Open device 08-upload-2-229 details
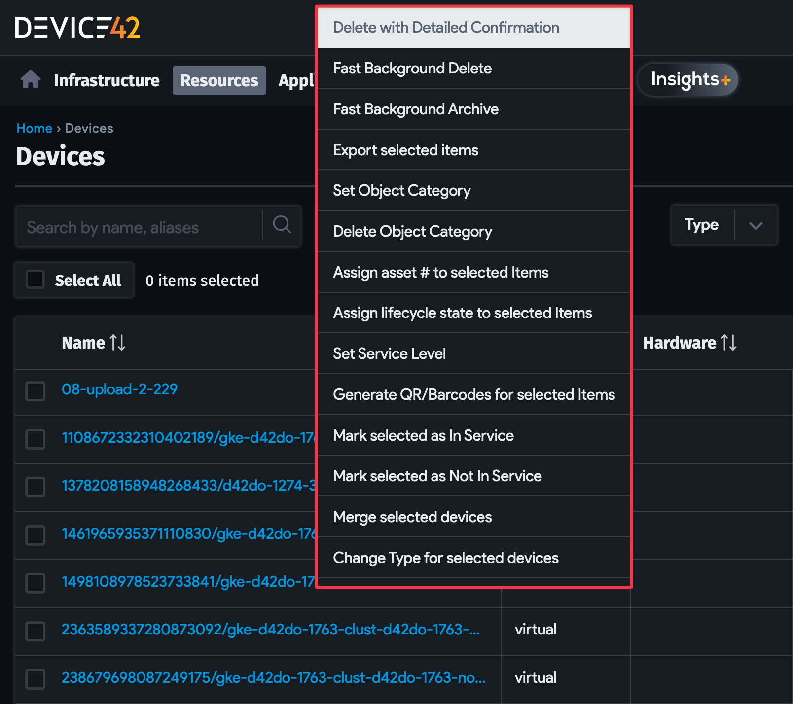Screen dimensions: 793x704 (x=119, y=389)
